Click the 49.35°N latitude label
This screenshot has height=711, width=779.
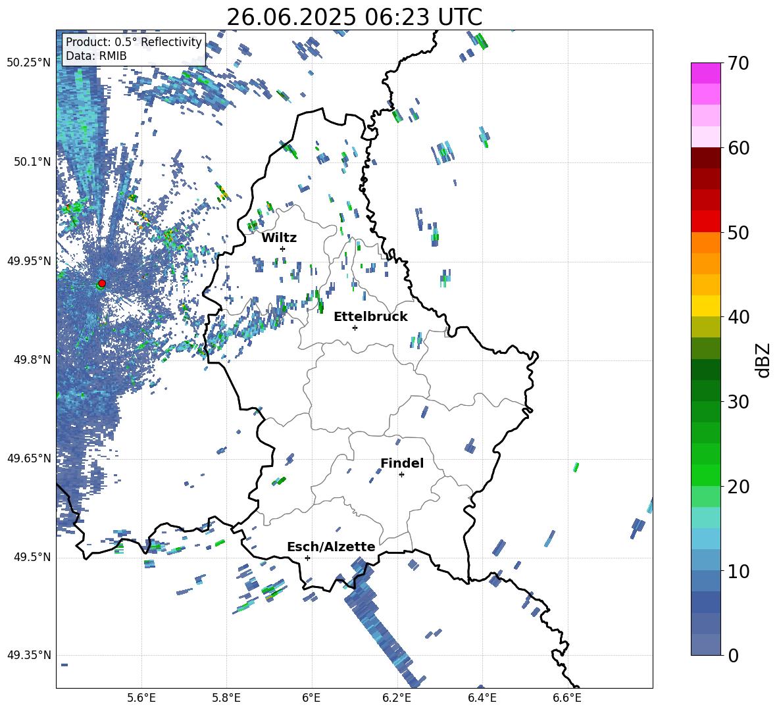[x=29, y=655]
